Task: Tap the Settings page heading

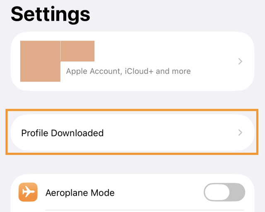Action: 50,14
